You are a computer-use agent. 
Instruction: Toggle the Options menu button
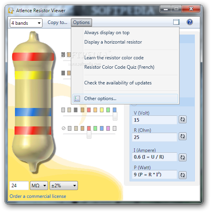click(81, 22)
